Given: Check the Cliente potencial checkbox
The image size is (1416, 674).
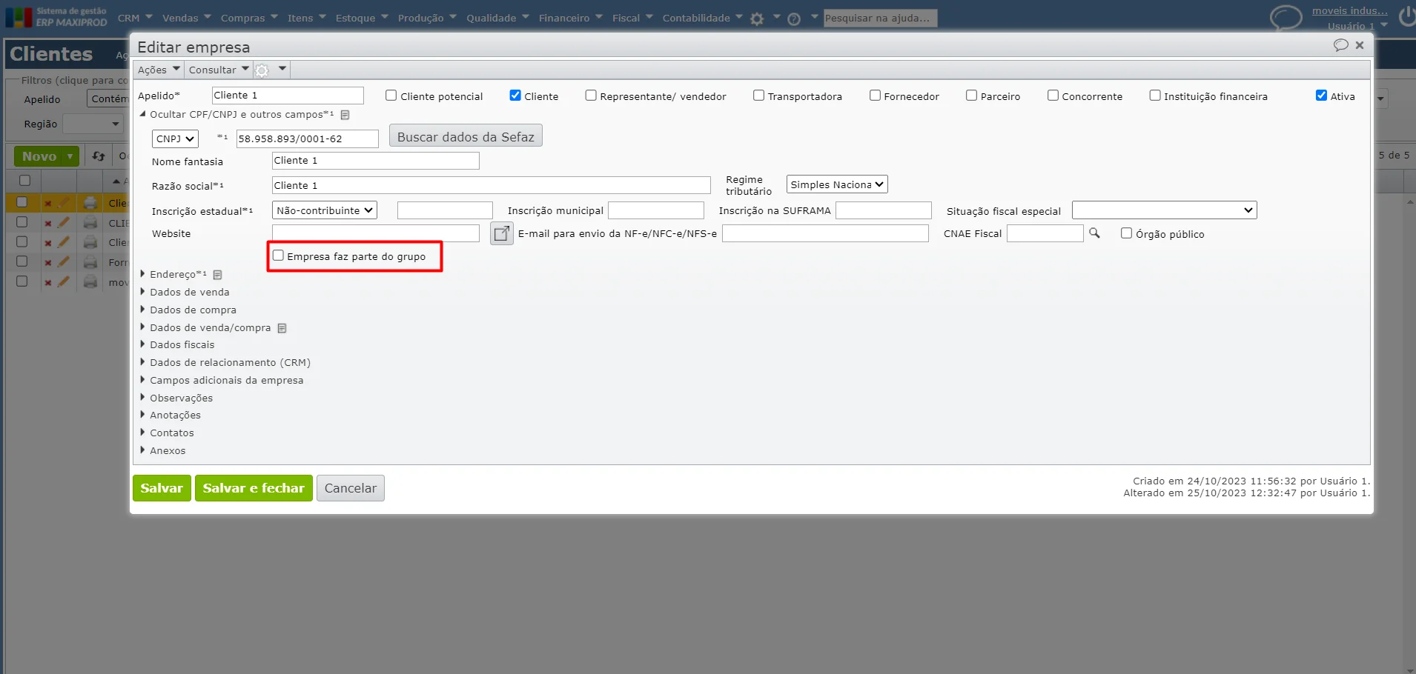Looking at the screenshot, I should click(391, 96).
